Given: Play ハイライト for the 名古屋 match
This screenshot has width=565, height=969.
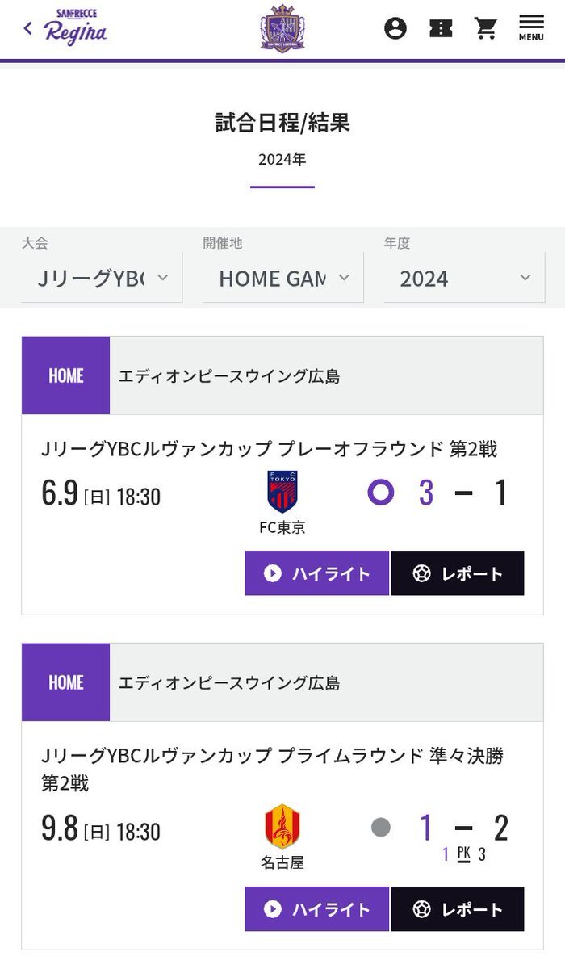Looking at the screenshot, I should 317,908.
